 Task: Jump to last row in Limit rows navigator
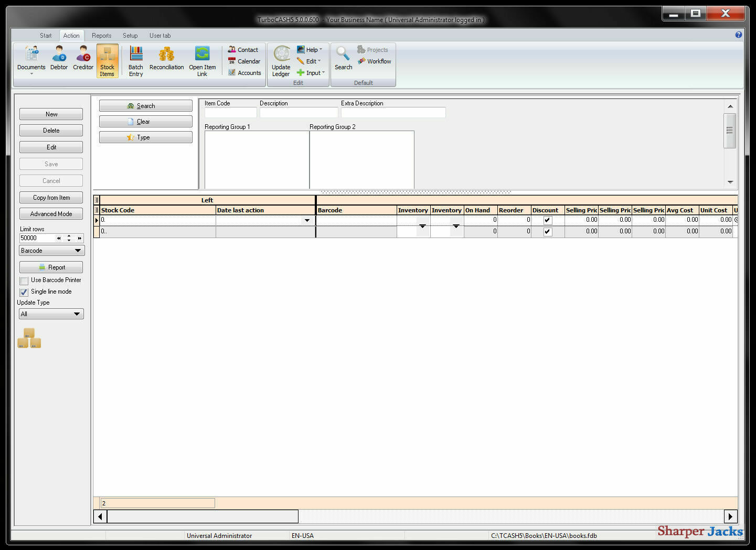[x=79, y=238]
